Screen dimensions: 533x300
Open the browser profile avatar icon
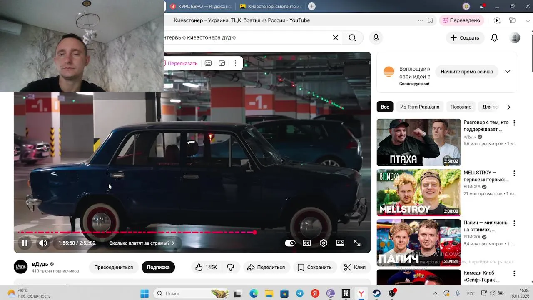point(466,6)
